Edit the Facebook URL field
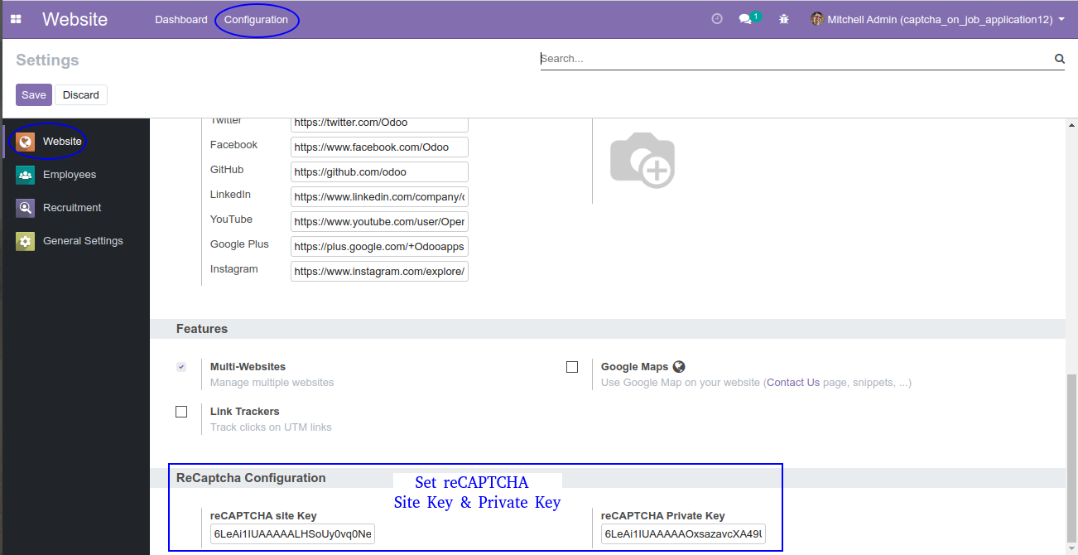Image resolution: width=1078 pixels, height=555 pixels. pos(379,147)
